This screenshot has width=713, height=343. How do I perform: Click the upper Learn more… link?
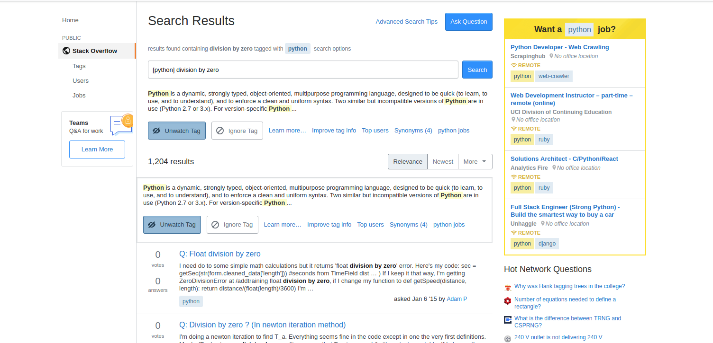[x=287, y=131]
